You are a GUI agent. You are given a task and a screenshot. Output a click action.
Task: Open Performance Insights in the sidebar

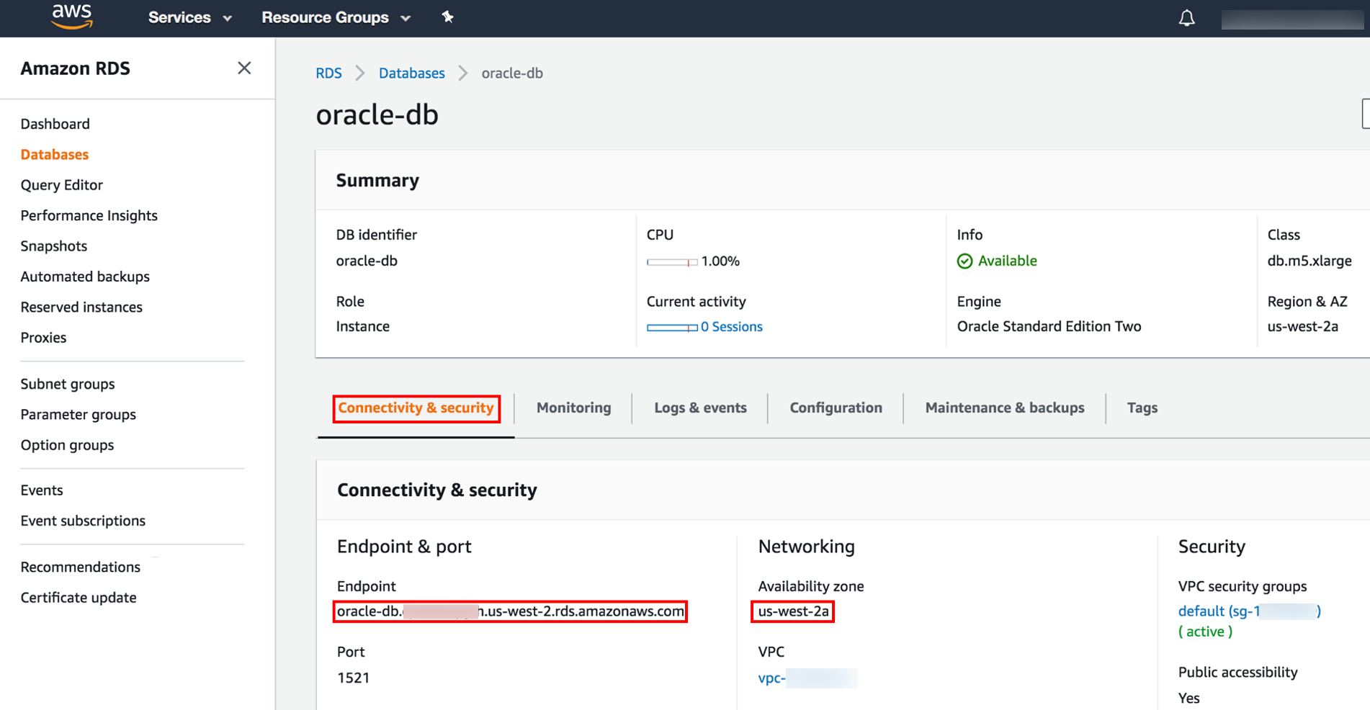pyautogui.click(x=89, y=216)
